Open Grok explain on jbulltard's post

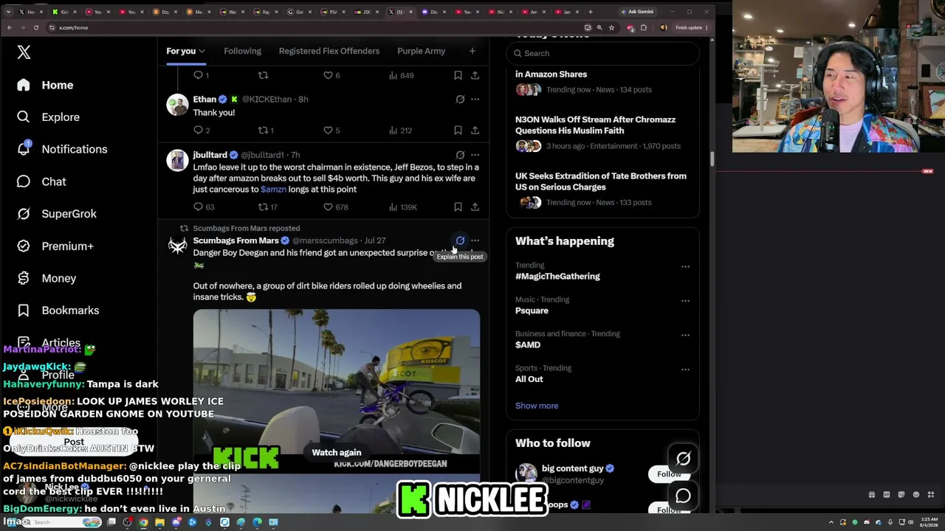(460, 155)
